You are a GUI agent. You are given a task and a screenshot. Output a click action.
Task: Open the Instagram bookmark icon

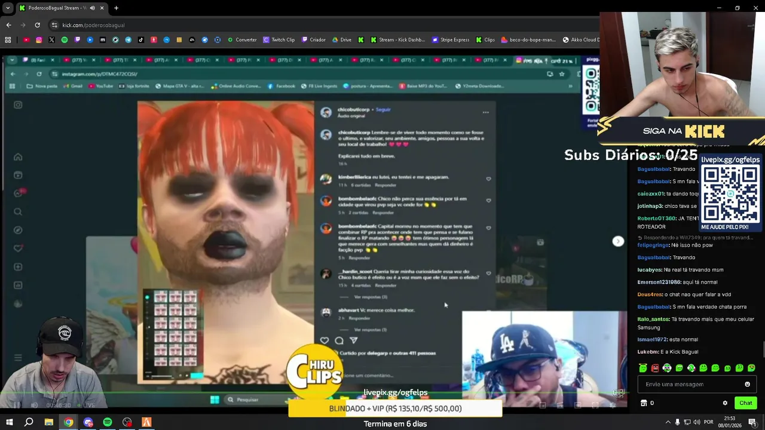click(39, 40)
